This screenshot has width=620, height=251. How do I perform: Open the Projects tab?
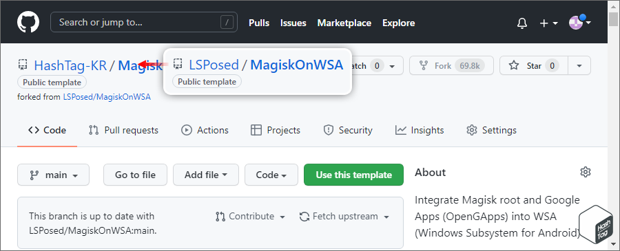(276, 130)
